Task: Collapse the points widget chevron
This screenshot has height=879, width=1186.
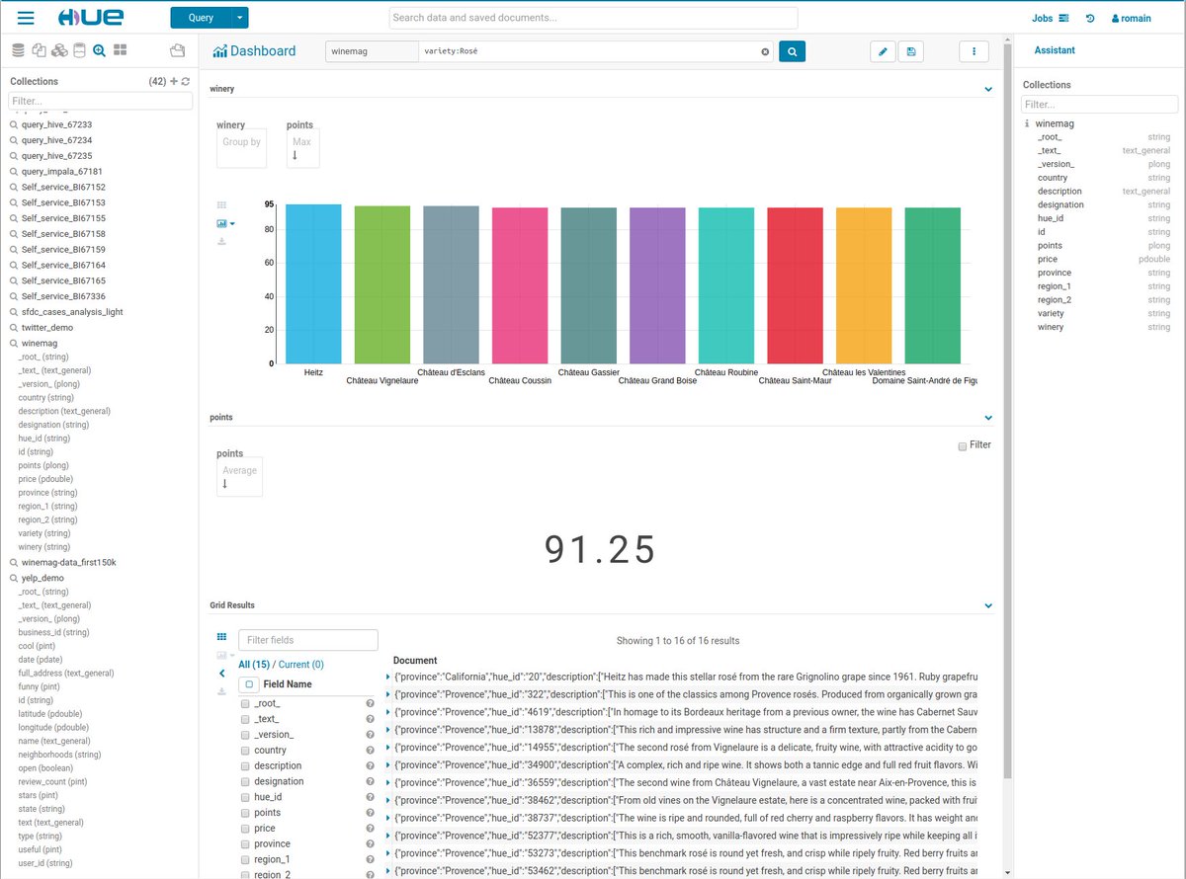Action: pos(988,418)
